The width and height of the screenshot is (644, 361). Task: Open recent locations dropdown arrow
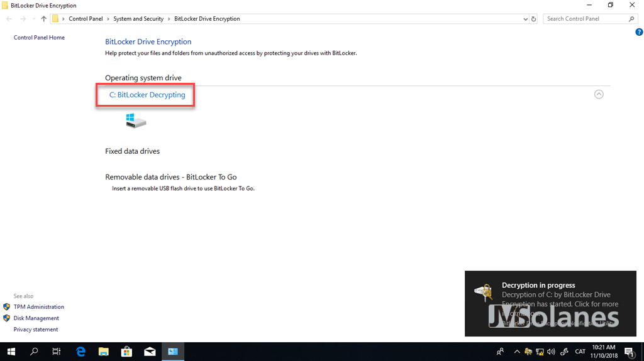[x=34, y=19]
